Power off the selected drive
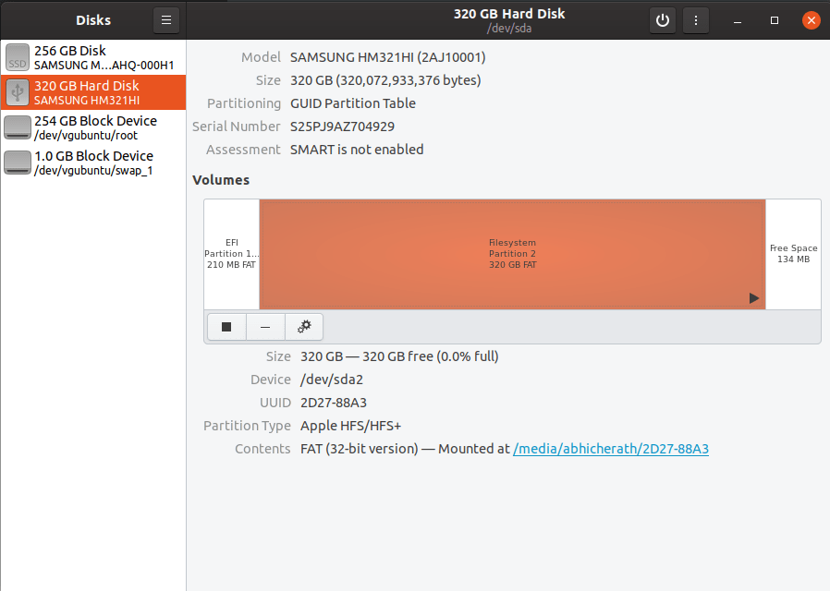 coord(662,19)
